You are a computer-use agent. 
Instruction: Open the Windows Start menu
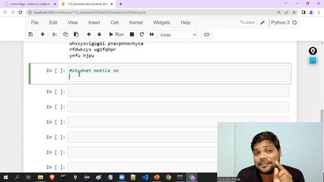tap(6, 177)
